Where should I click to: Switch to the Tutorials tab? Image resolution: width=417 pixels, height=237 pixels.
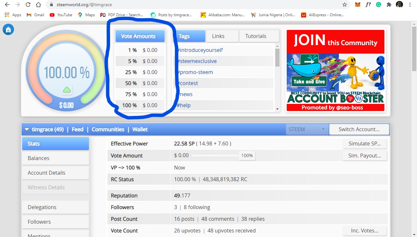(x=259, y=36)
